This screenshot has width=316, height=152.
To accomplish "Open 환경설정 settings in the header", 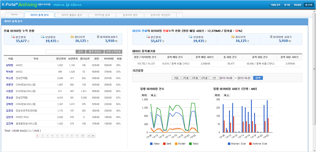I will [x=297, y=5].
